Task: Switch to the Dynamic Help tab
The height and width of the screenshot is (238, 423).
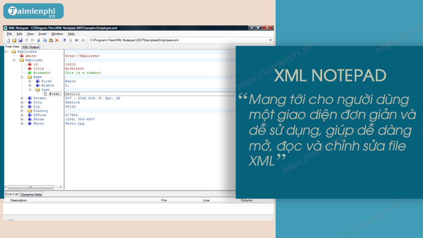Action: [x=31, y=195]
